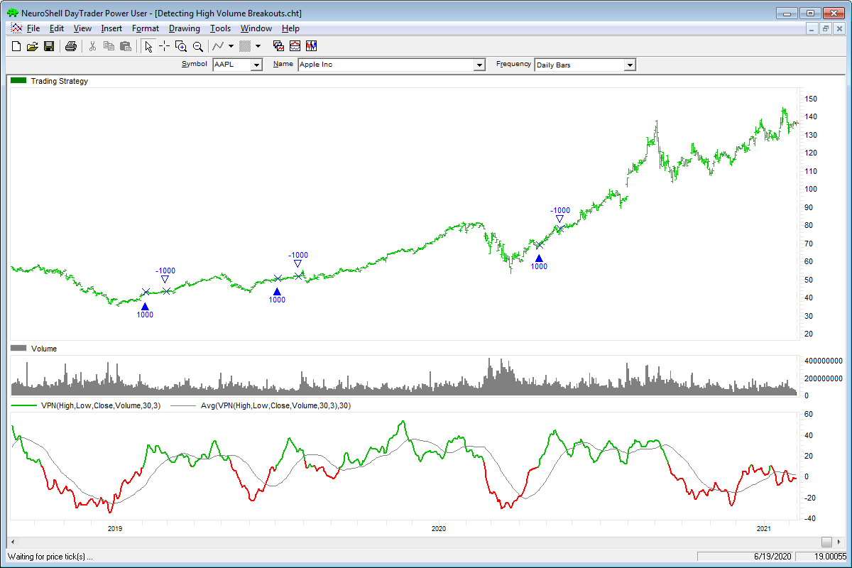This screenshot has height=568, width=852.
Task: Click the open file folder icon
Action: click(32, 46)
